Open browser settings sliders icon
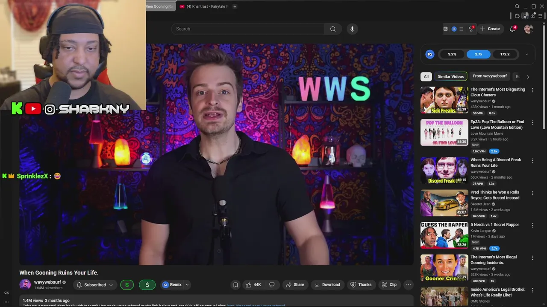This screenshot has width=547, height=307. click(x=541, y=16)
